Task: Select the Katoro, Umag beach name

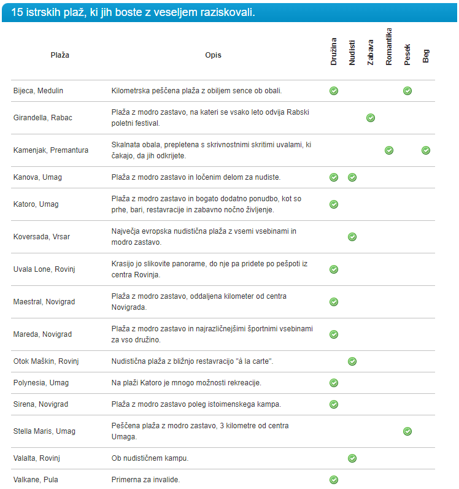Action: pyautogui.click(x=36, y=204)
